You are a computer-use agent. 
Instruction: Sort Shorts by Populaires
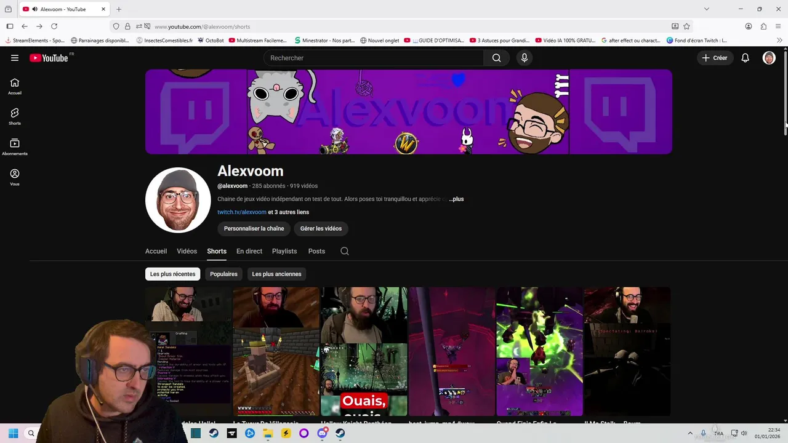[223, 274]
